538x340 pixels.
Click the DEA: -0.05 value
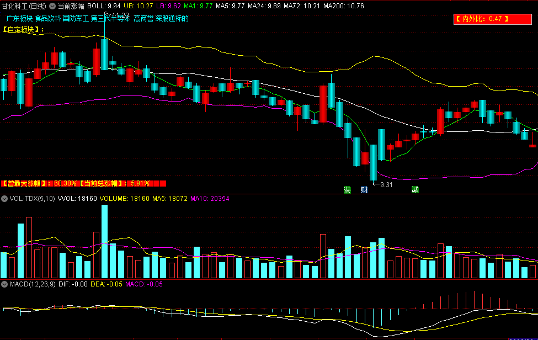coord(106,284)
